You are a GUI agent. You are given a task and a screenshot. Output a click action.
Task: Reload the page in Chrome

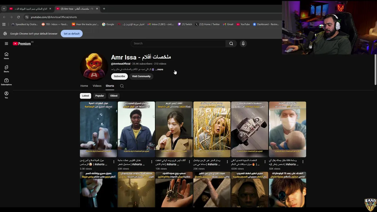pos(18,17)
